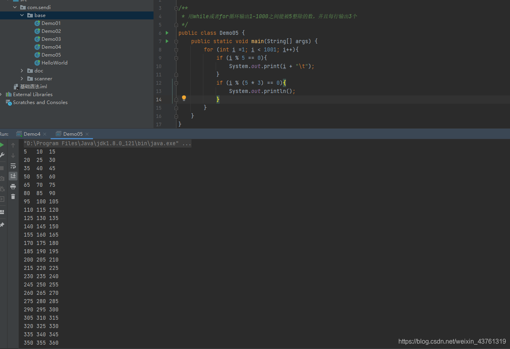Viewport: 510px width, 349px height.
Task: Click the 'for (int i =1' loop line
Action: [251, 49]
